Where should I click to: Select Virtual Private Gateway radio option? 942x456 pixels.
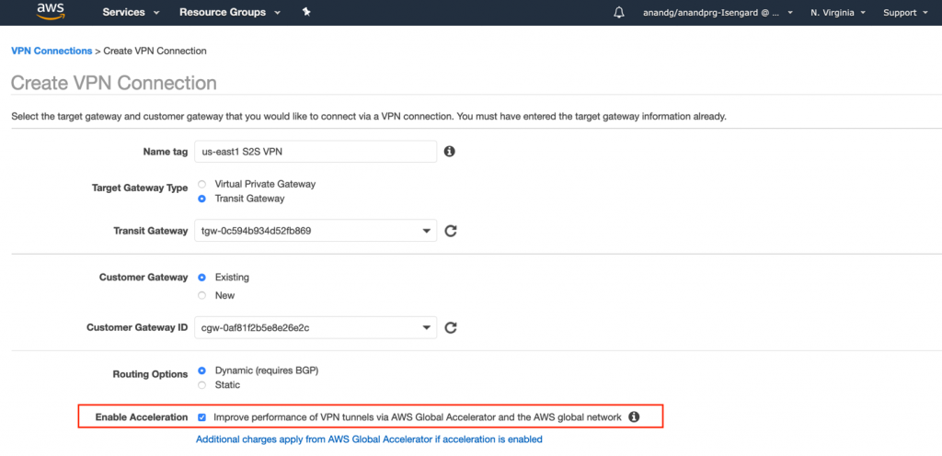[x=201, y=184]
